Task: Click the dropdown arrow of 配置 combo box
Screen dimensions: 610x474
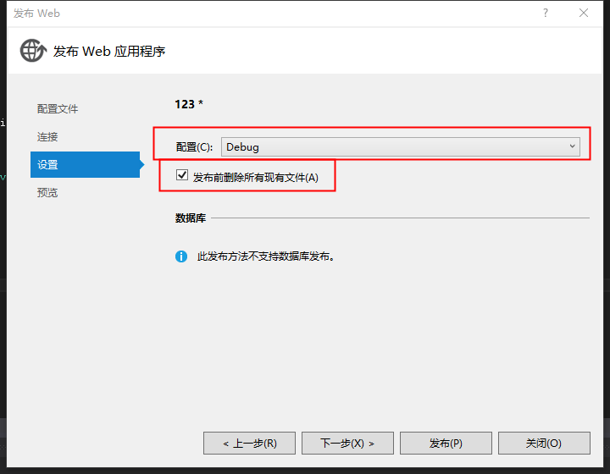Action: click(x=572, y=146)
